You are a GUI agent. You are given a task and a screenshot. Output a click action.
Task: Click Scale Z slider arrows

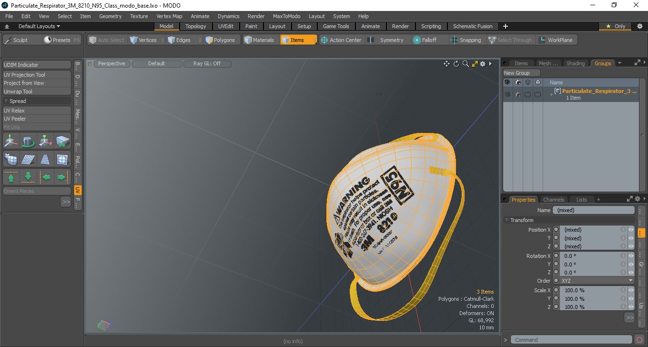pyautogui.click(x=631, y=307)
